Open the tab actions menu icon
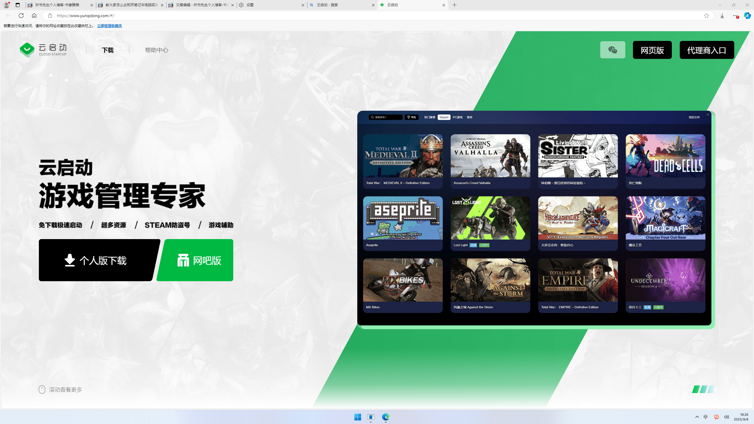Image resolution: width=754 pixels, height=424 pixels. [x=18, y=5]
